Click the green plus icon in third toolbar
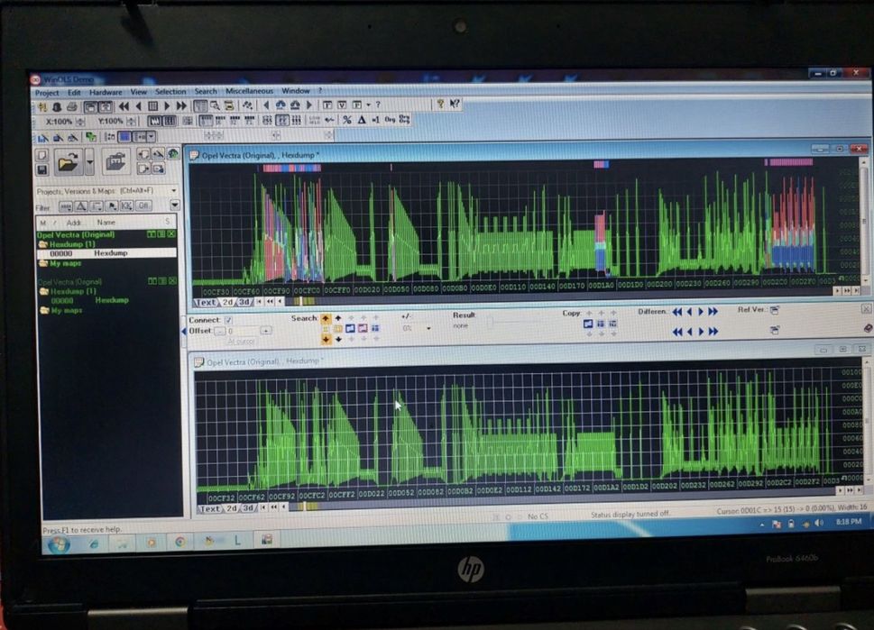This screenshot has width=874, height=630. [x=90, y=137]
